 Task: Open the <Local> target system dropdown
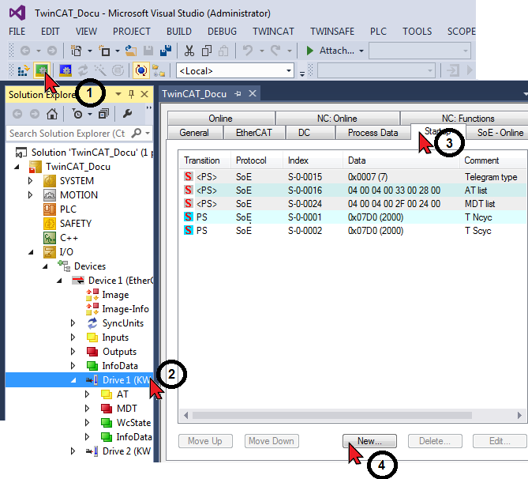(x=289, y=71)
